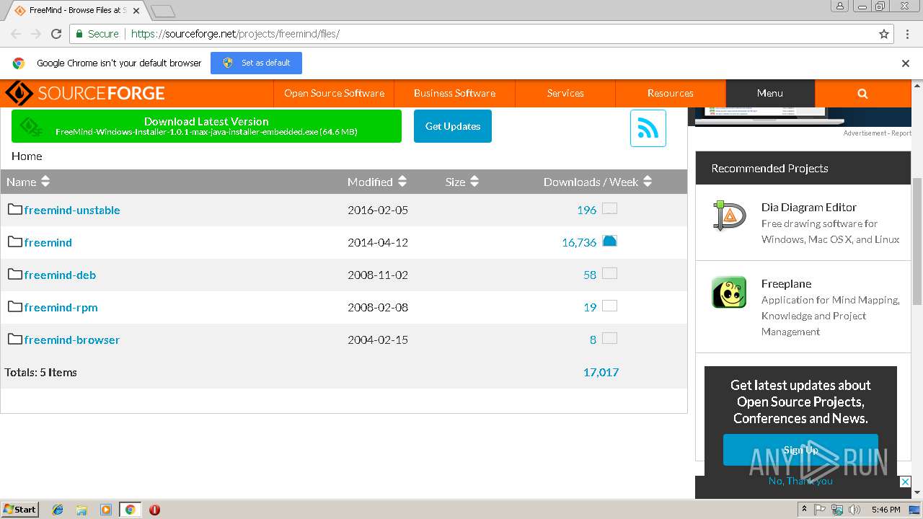Open a new browser tab
This screenshot has width=923, height=519.
coord(163,11)
